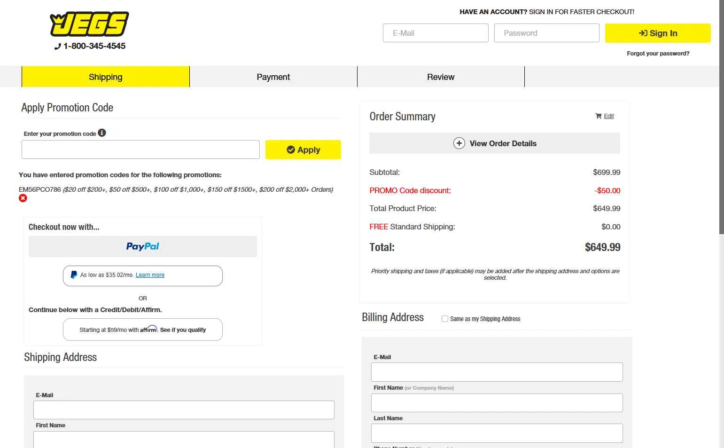Focus the sign-in E-Mail field

click(x=436, y=33)
